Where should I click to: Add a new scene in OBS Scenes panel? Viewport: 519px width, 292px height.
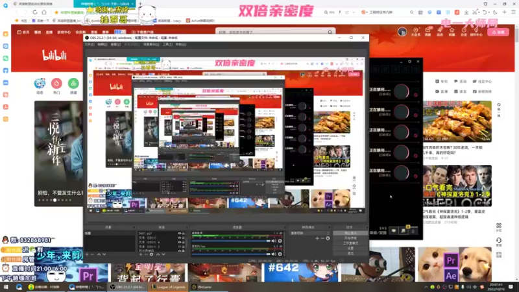(x=87, y=254)
